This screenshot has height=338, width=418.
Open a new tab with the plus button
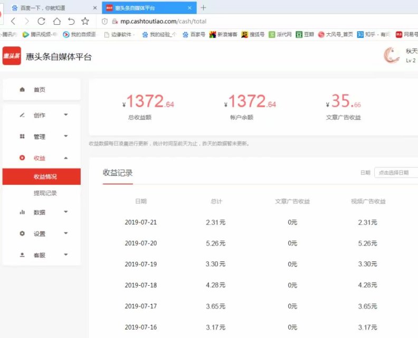tap(203, 8)
